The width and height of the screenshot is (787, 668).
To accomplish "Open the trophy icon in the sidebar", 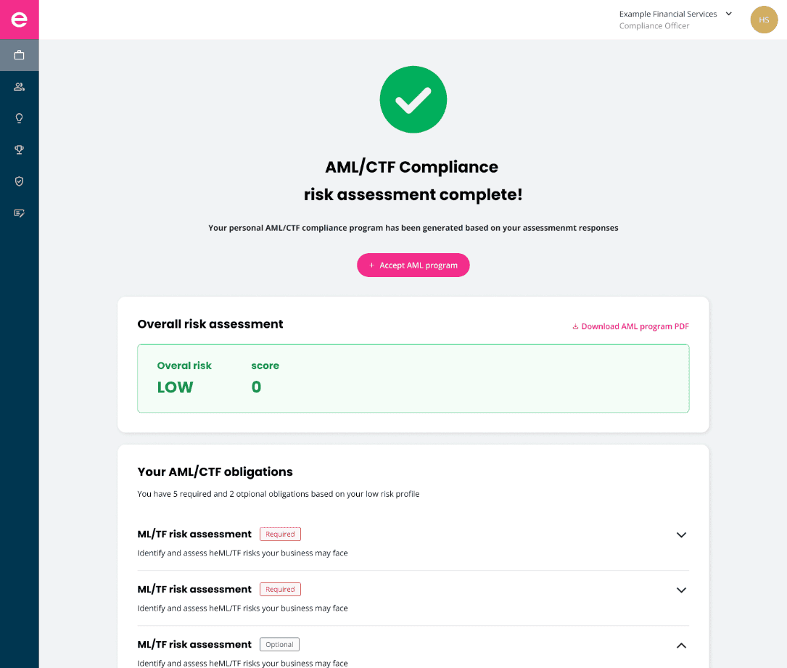I will click(x=20, y=150).
